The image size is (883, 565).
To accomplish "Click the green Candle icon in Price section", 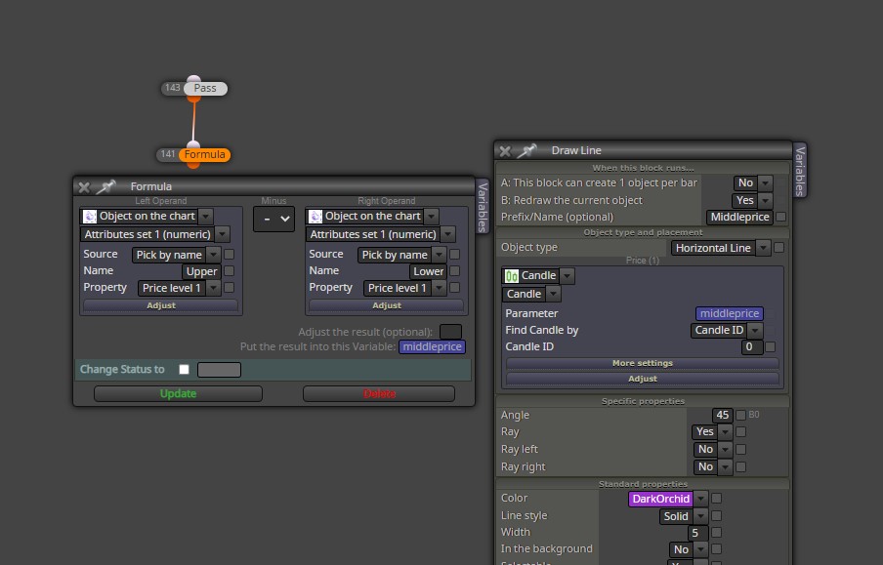I will coord(511,276).
